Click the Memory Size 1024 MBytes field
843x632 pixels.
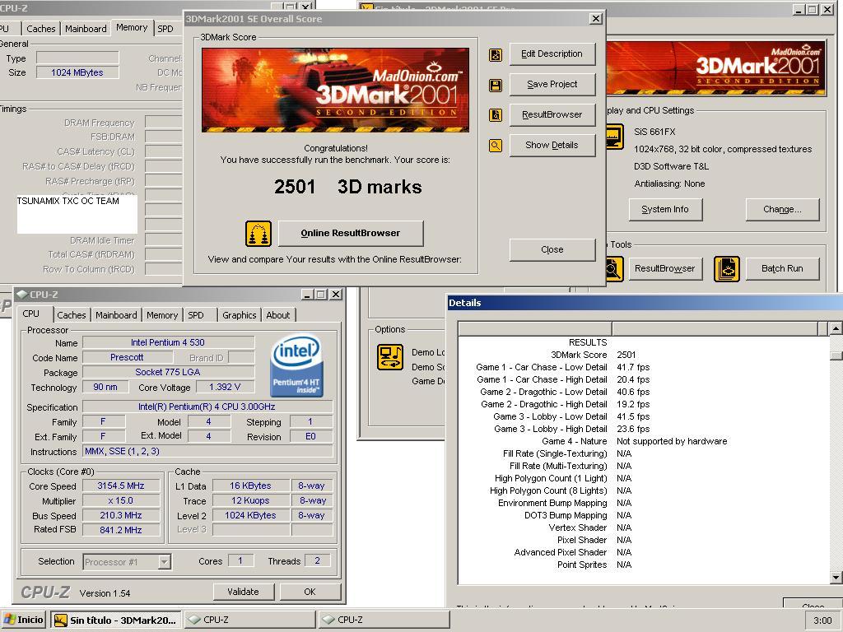tap(77, 72)
